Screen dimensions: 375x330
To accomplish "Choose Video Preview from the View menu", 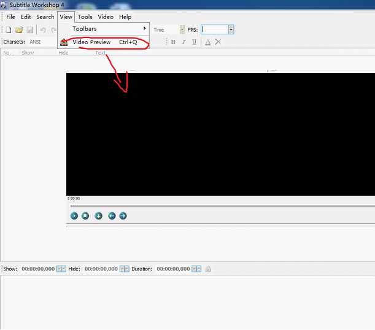I will (103, 42).
